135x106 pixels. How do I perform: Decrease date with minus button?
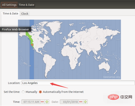tap(81, 102)
